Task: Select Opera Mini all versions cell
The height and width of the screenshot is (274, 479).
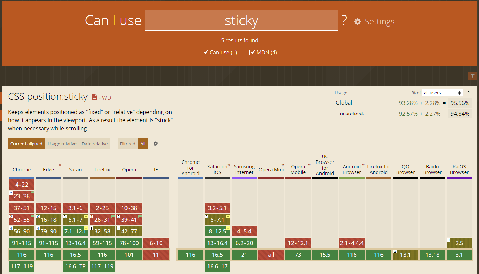Action: (271, 255)
